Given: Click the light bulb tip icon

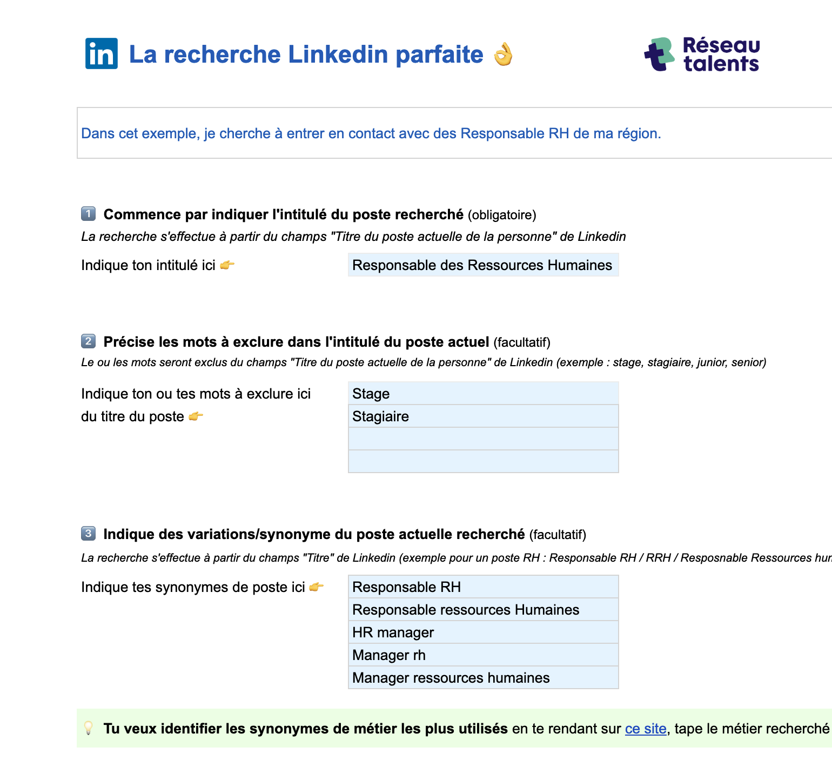Looking at the screenshot, I should (88, 728).
